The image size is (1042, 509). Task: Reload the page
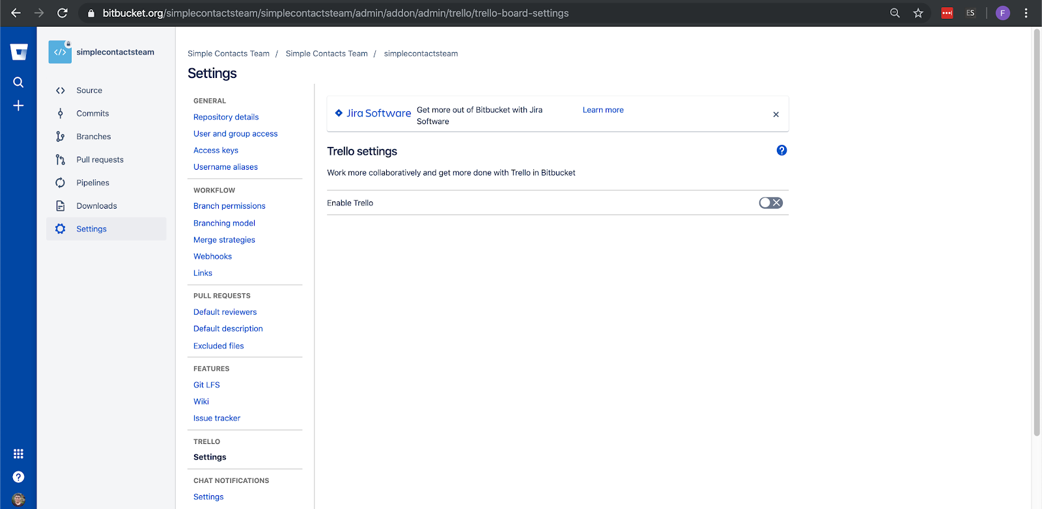click(63, 13)
